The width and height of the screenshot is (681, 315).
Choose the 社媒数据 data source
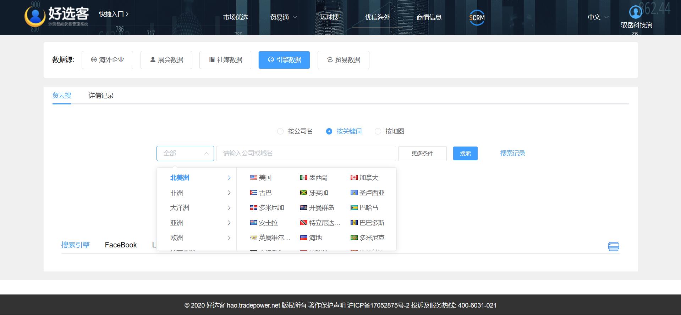click(x=225, y=60)
